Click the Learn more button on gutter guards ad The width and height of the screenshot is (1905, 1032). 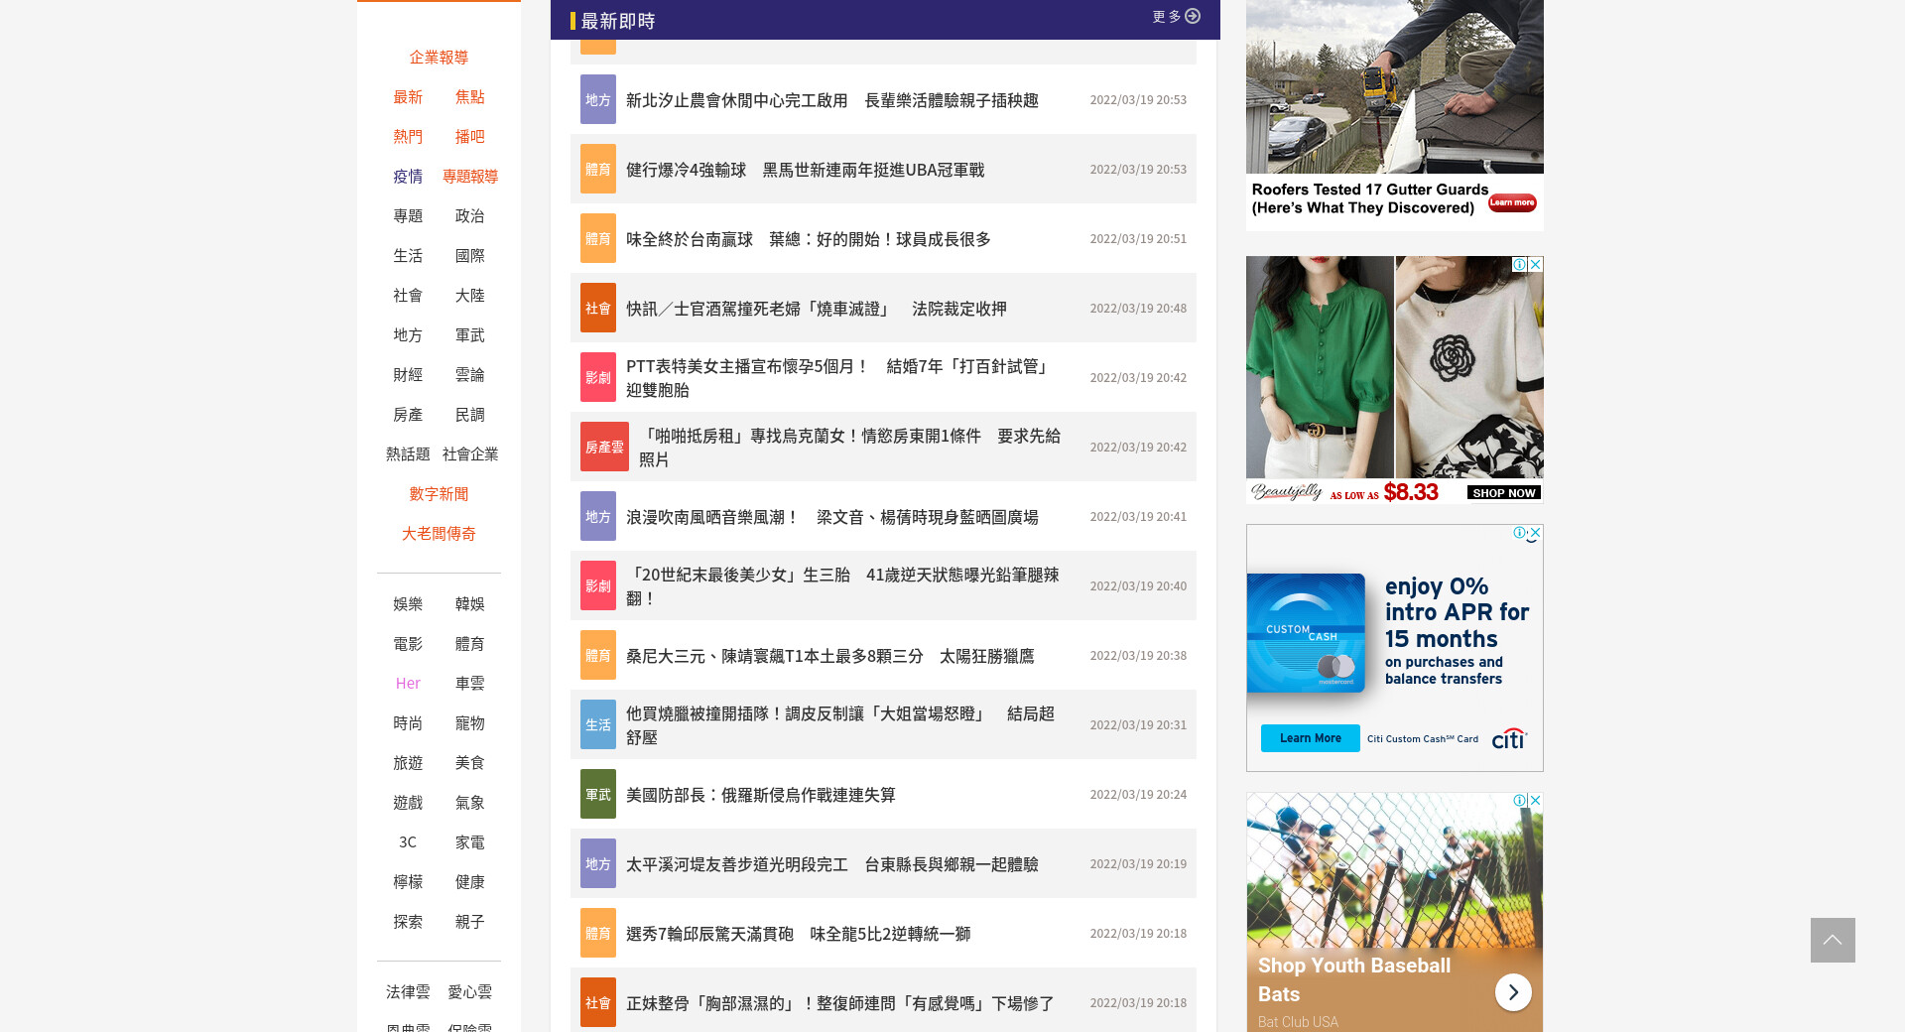(x=1511, y=202)
